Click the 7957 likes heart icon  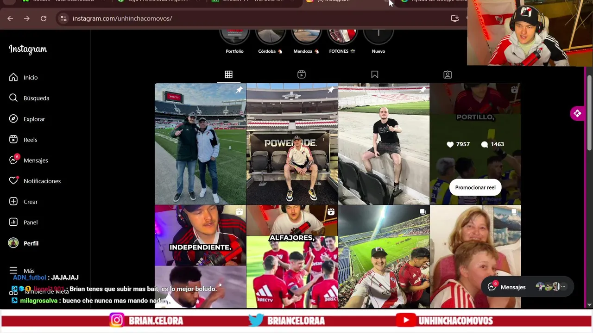(450, 144)
